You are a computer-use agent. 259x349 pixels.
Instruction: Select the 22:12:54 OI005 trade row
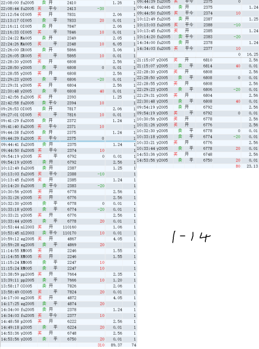click(x=68, y=14)
